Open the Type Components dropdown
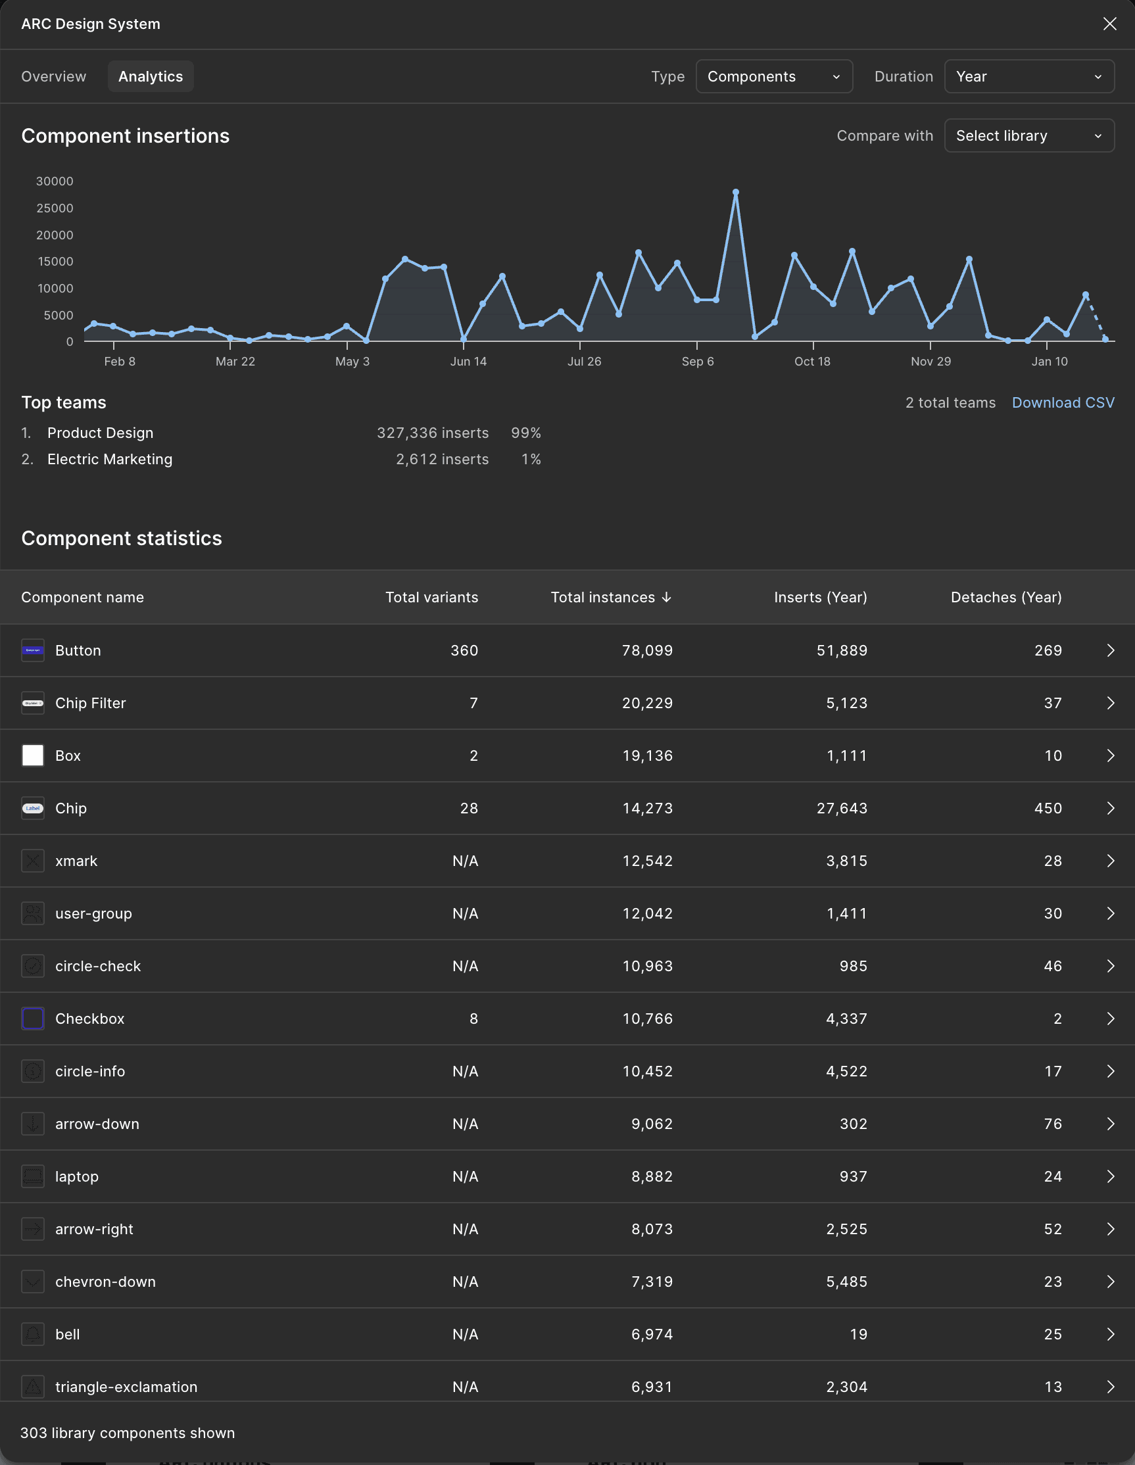This screenshot has width=1135, height=1465. (x=774, y=76)
